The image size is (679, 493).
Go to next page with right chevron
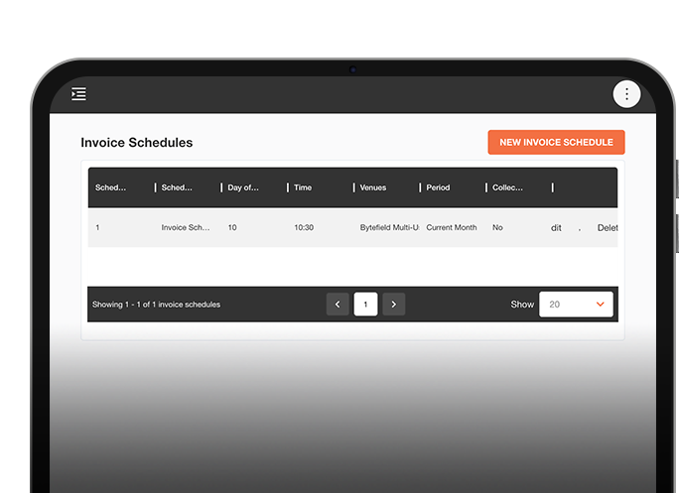pos(393,305)
